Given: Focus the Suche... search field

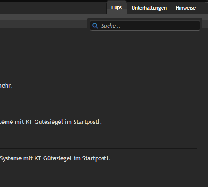Looking at the screenshot, I should (x=145, y=26).
